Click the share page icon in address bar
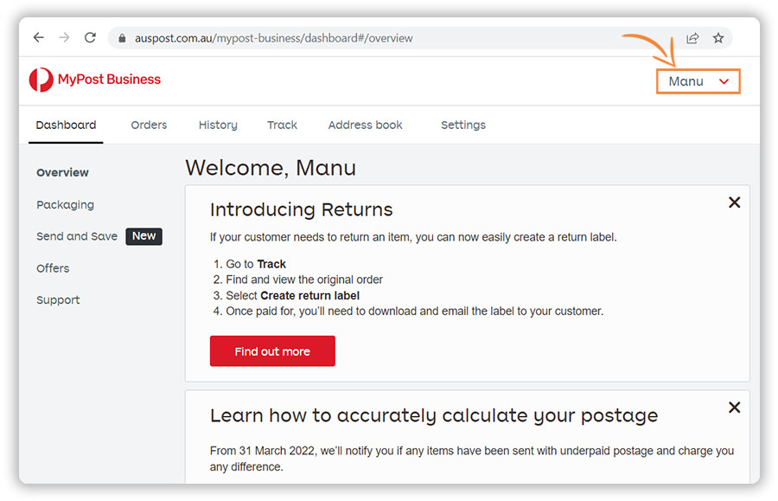 click(692, 38)
